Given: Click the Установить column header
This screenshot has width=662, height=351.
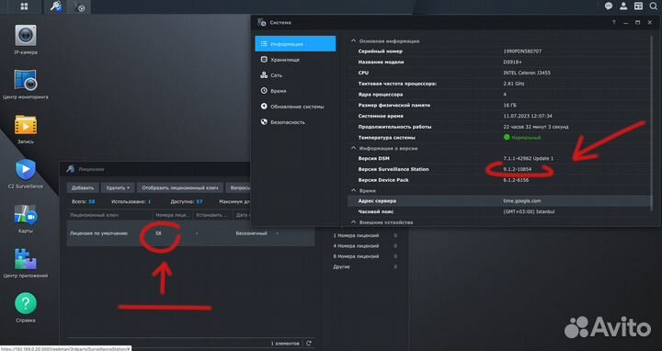Looking at the screenshot, I should [x=211, y=215].
